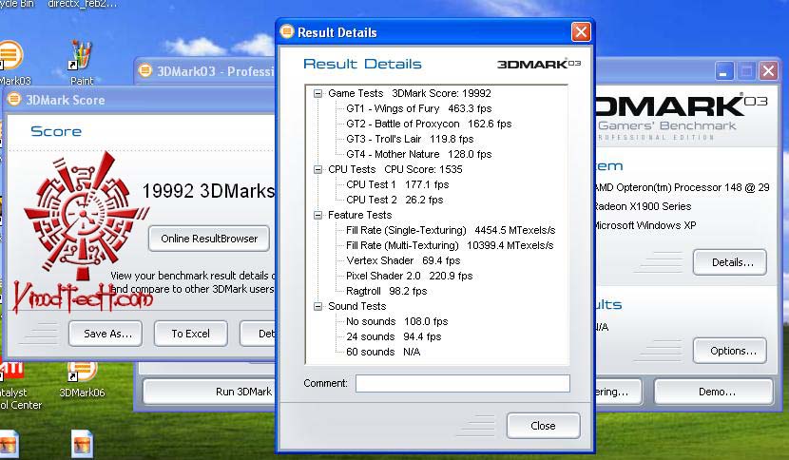The image size is (789, 460).
Task: Select Ragtroll result row
Action: pyautogui.click(x=387, y=291)
